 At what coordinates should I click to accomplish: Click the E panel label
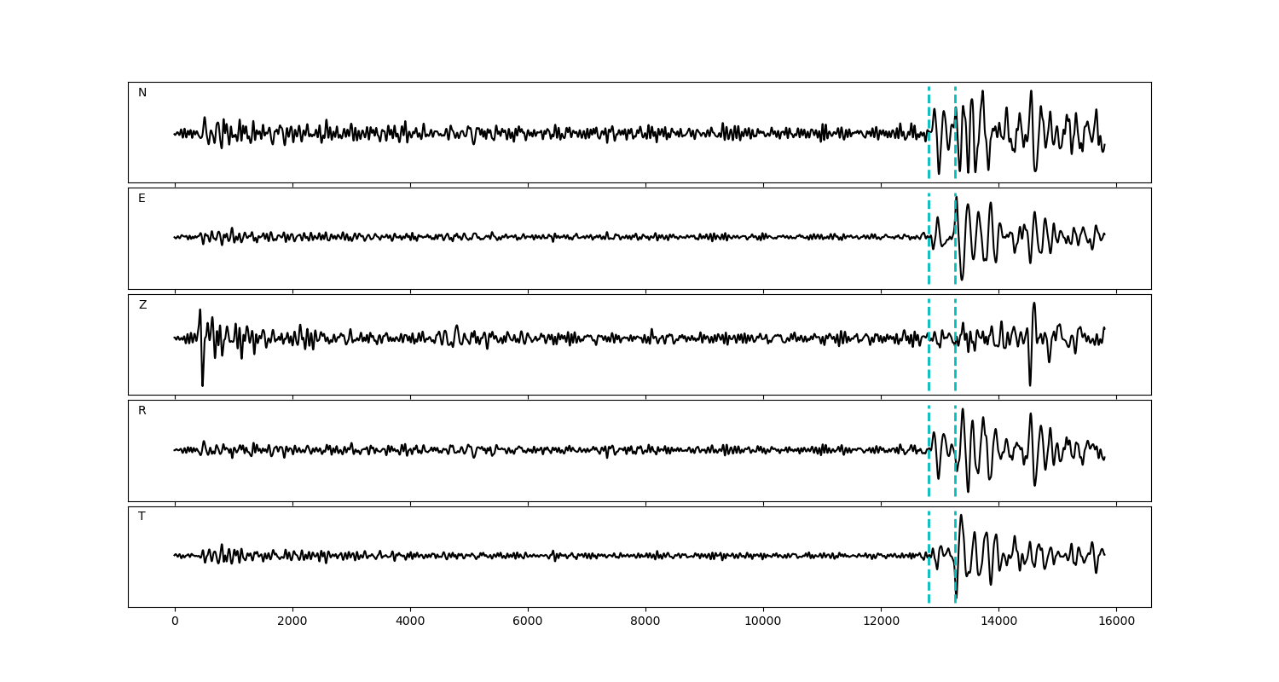[x=142, y=199]
